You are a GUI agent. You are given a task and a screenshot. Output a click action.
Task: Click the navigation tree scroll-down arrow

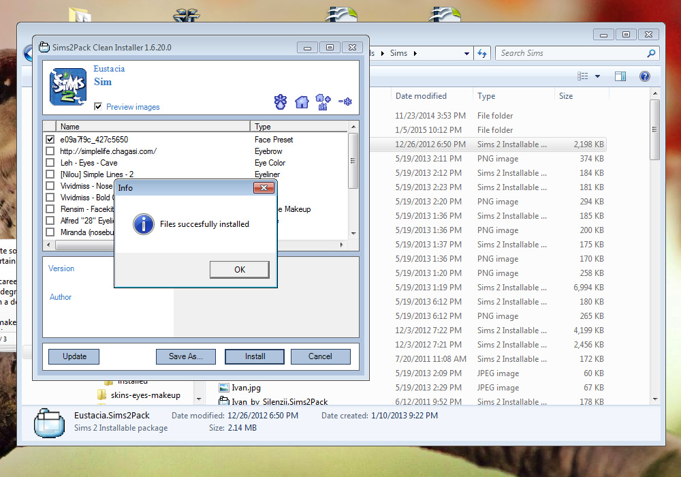[x=199, y=399]
